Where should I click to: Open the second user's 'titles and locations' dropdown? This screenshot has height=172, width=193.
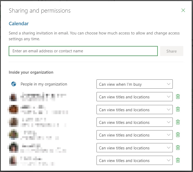point(134,110)
